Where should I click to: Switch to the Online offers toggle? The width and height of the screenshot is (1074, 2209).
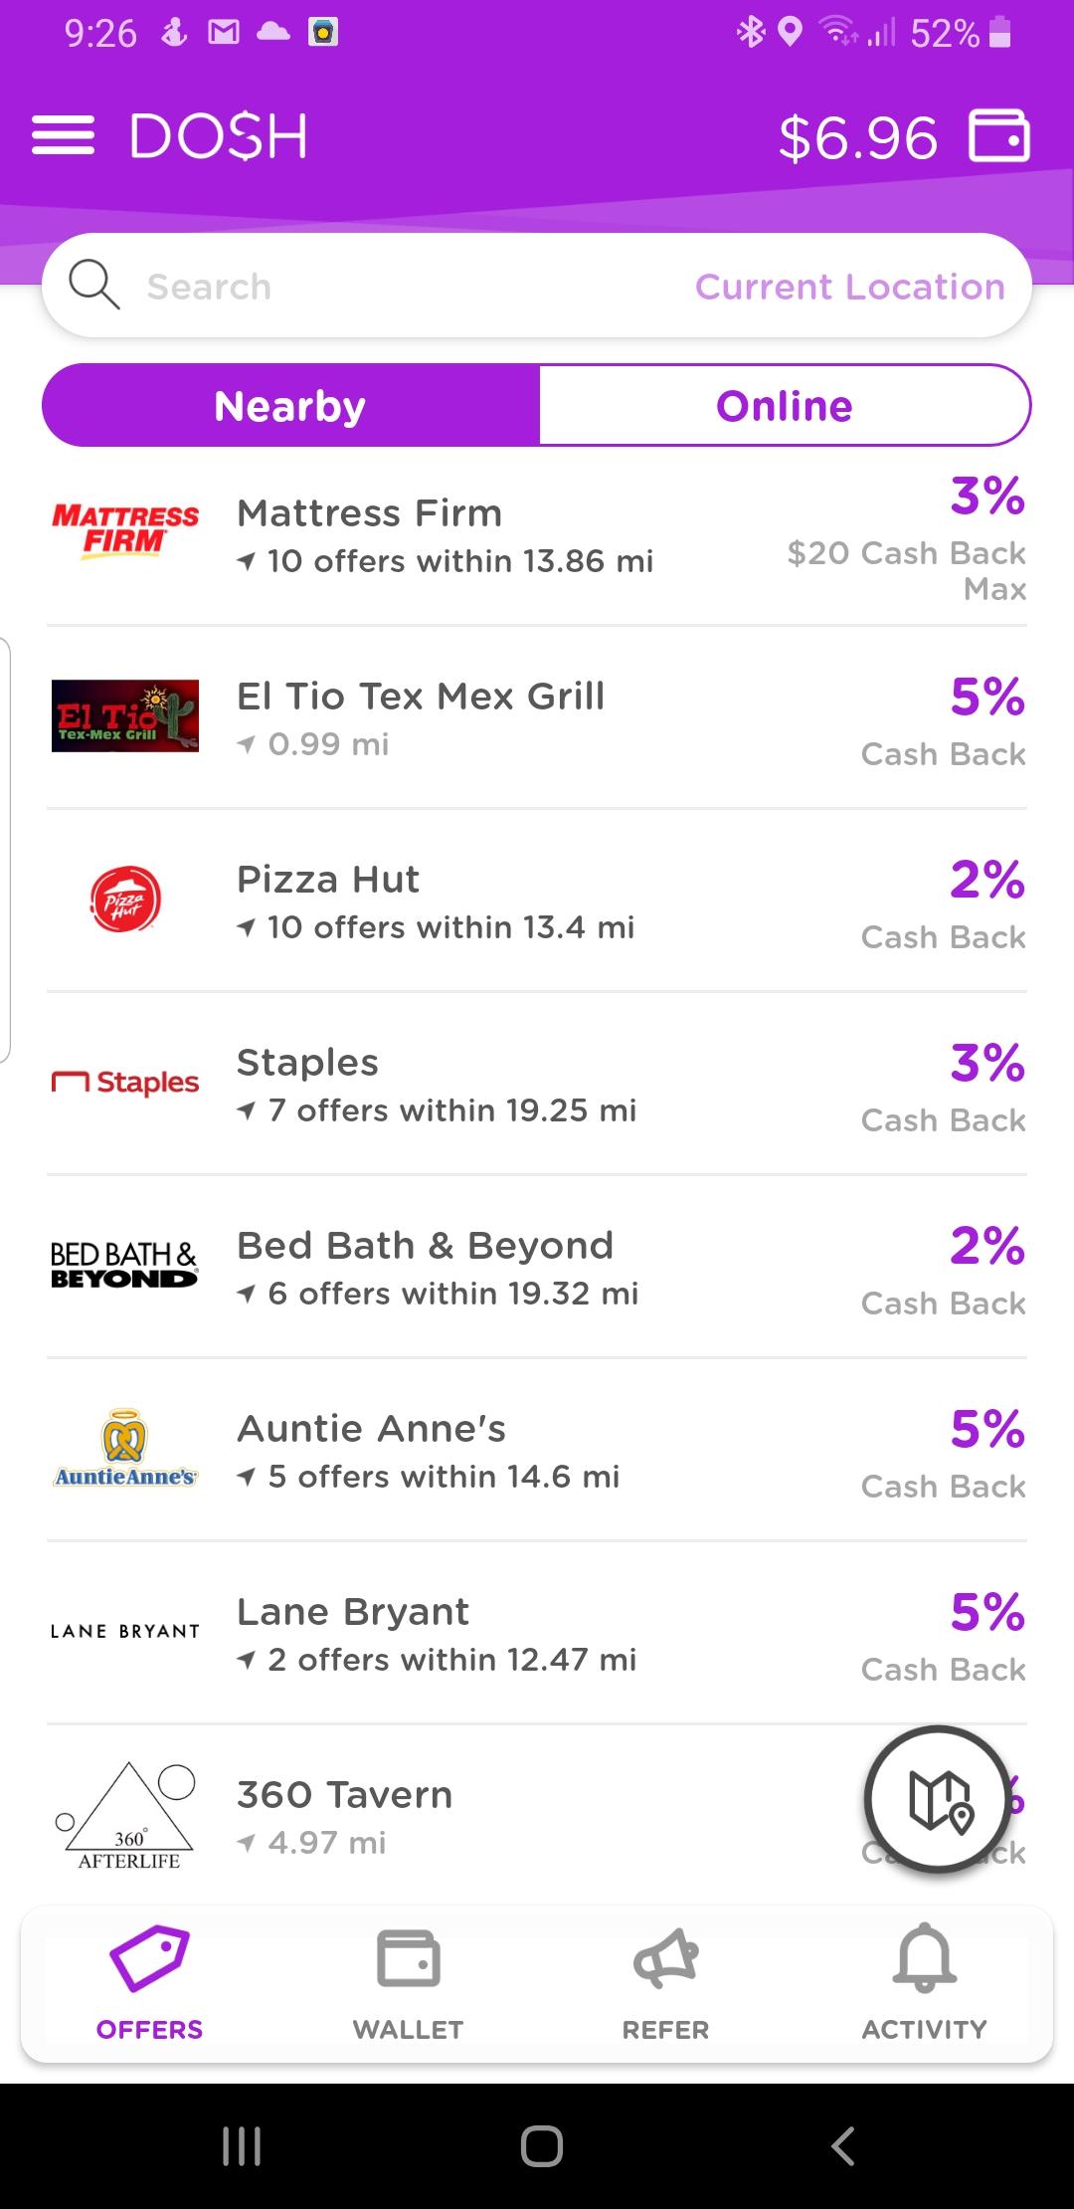[x=785, y=406]
